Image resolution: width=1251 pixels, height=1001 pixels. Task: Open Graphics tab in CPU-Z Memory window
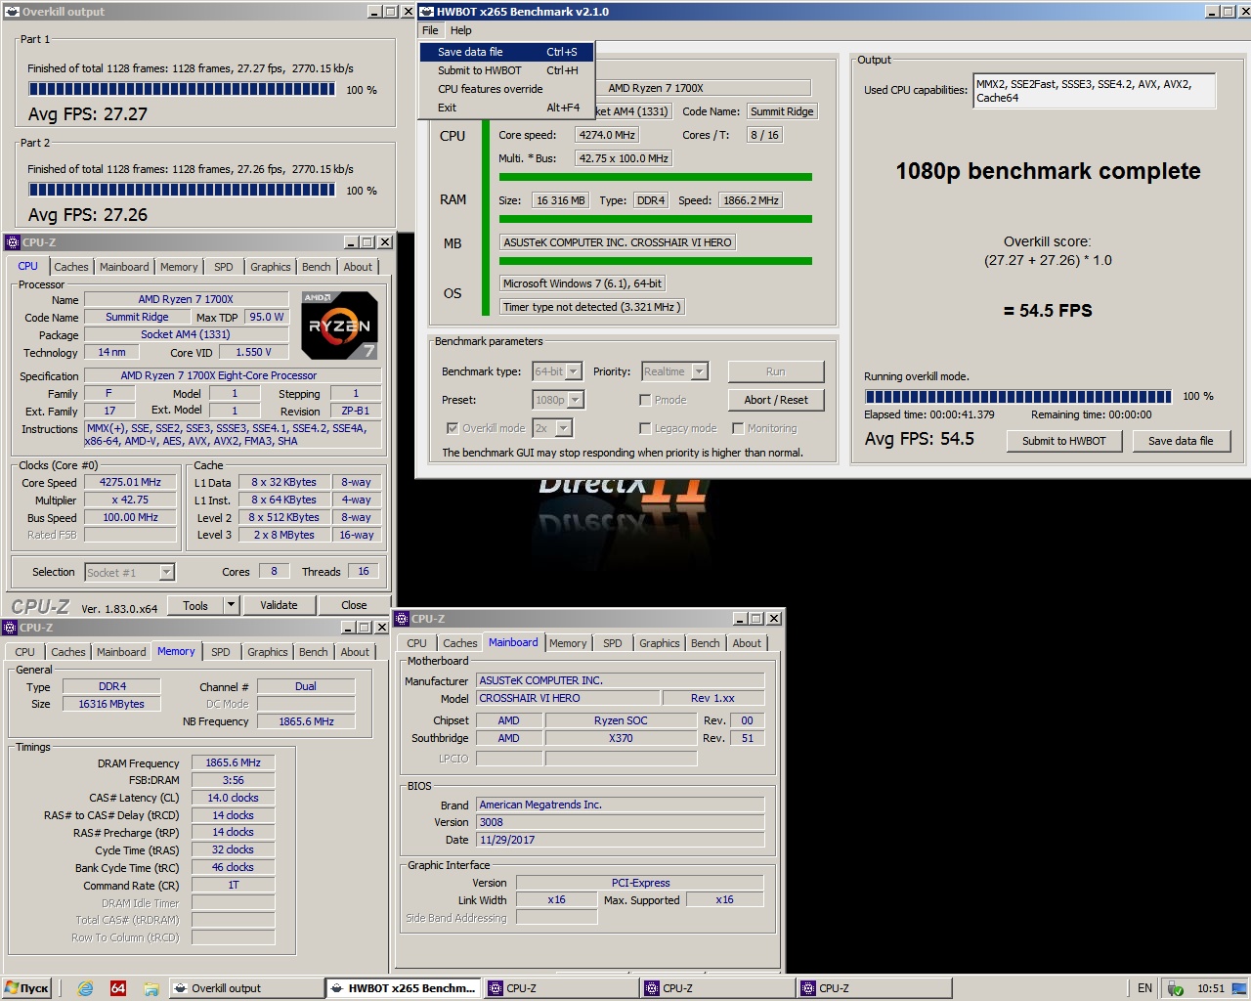point(268,652)
